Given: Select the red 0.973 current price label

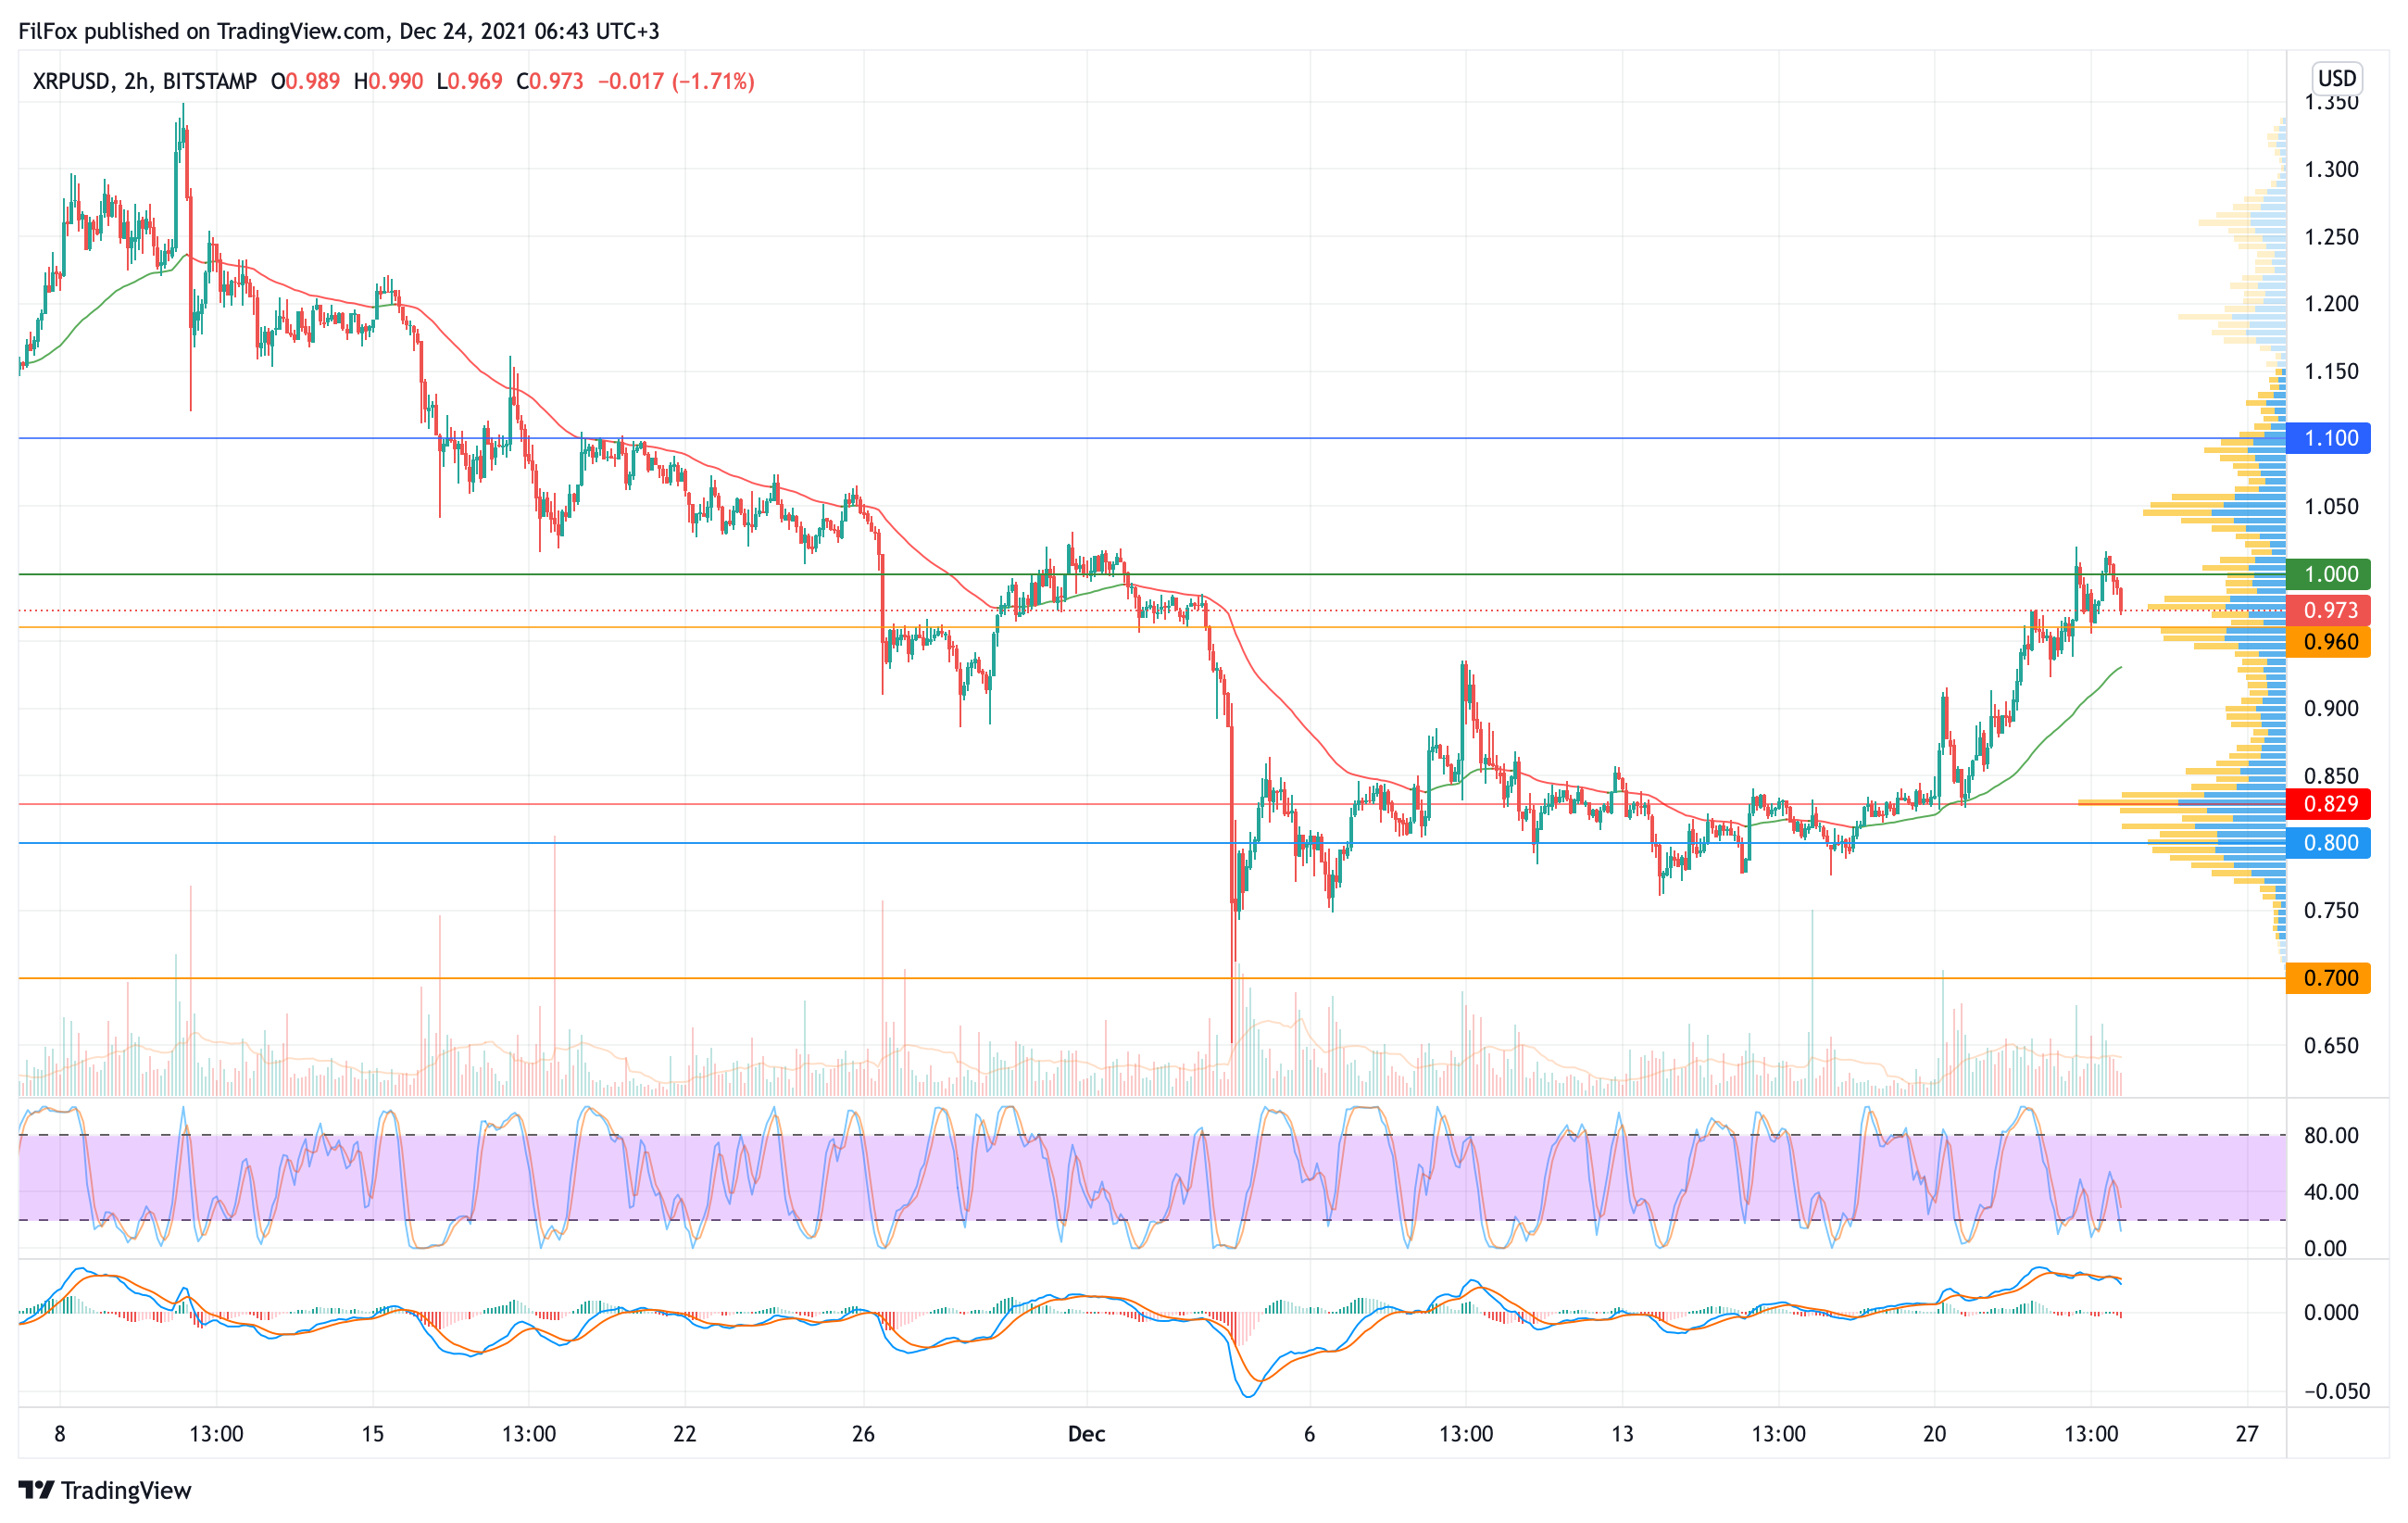Looking at the screenshot, I should click(2329, 610).
